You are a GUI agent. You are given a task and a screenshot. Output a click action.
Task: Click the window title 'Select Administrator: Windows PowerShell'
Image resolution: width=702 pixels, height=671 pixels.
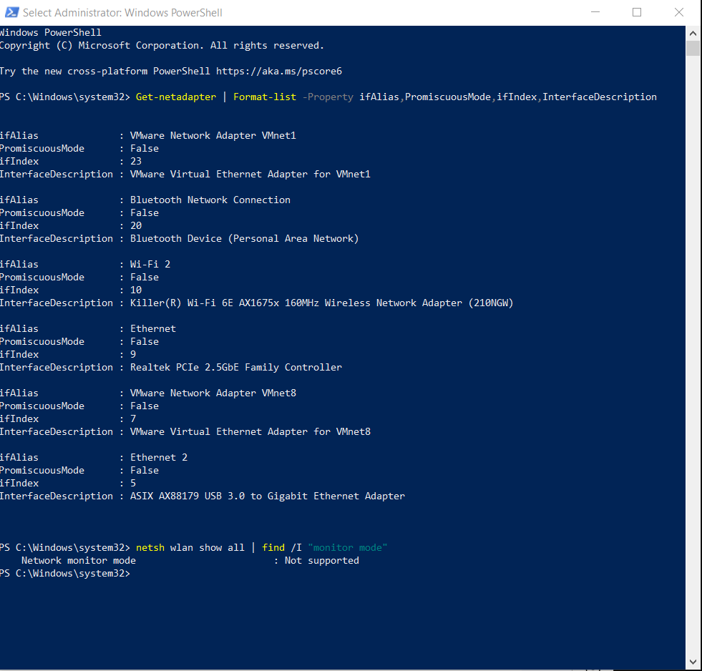coord(122,13)
